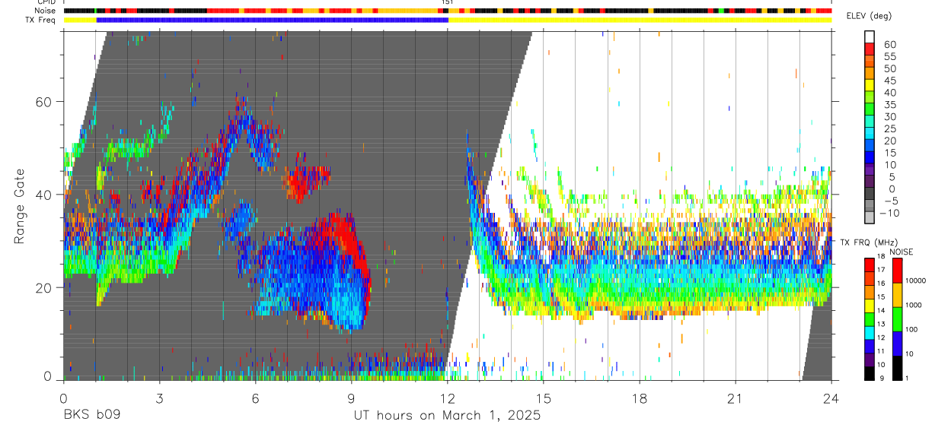Image resolution: width=935 pixels, height=431 pixels.
Task: Click x-axis tick label '3'
Action: point(159,398)
